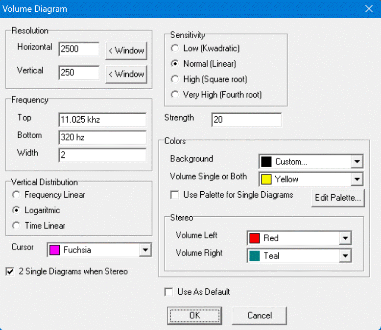This screenshot has width=381, height=330.
Task: Open the Volume Right color dropdown
Action: pos(345,256)
